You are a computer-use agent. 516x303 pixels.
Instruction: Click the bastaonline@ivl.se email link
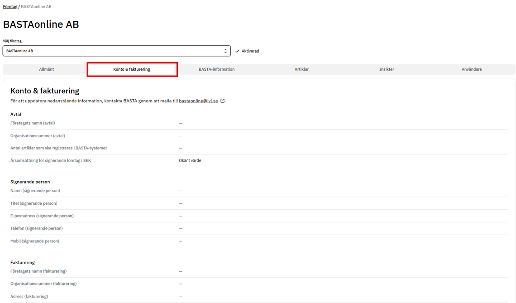198,101
